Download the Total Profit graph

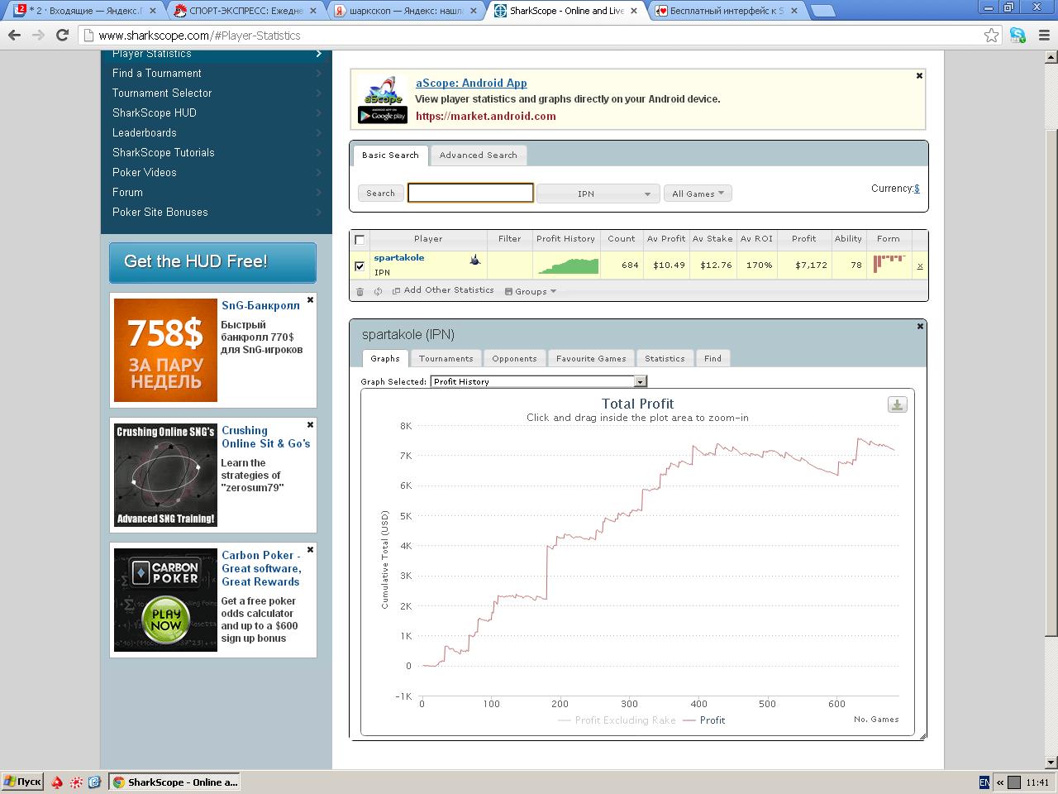897,404
